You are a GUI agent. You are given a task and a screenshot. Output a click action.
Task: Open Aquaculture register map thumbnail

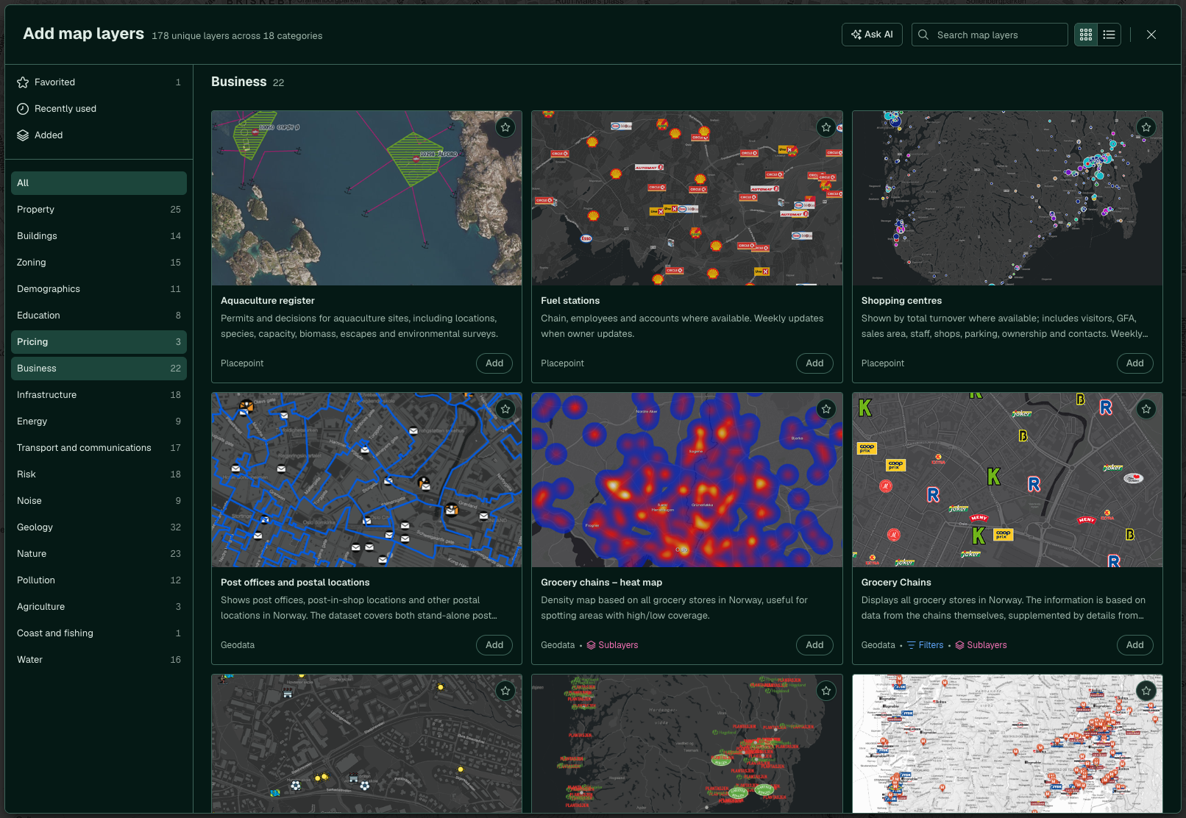tap(366, 198)
